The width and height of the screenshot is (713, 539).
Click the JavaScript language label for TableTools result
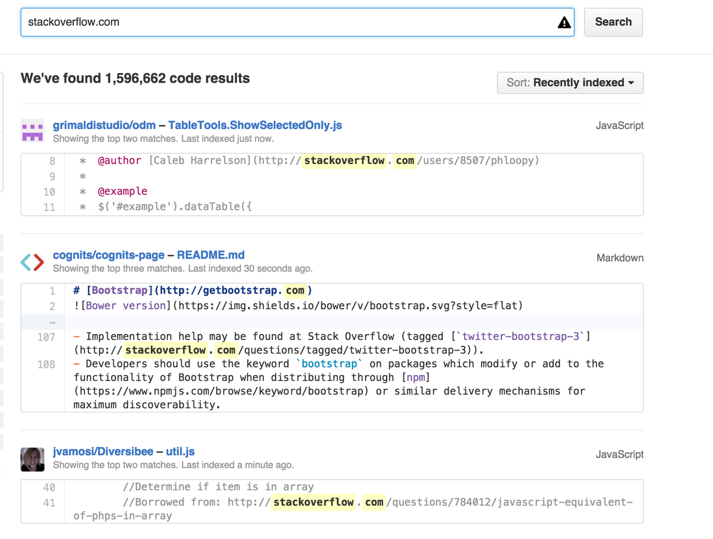[620, 125]
